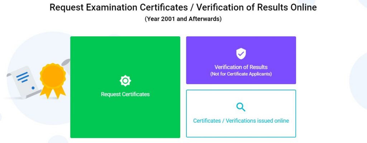Click the gear badge icon on green tile

click(x=125, y=81)
